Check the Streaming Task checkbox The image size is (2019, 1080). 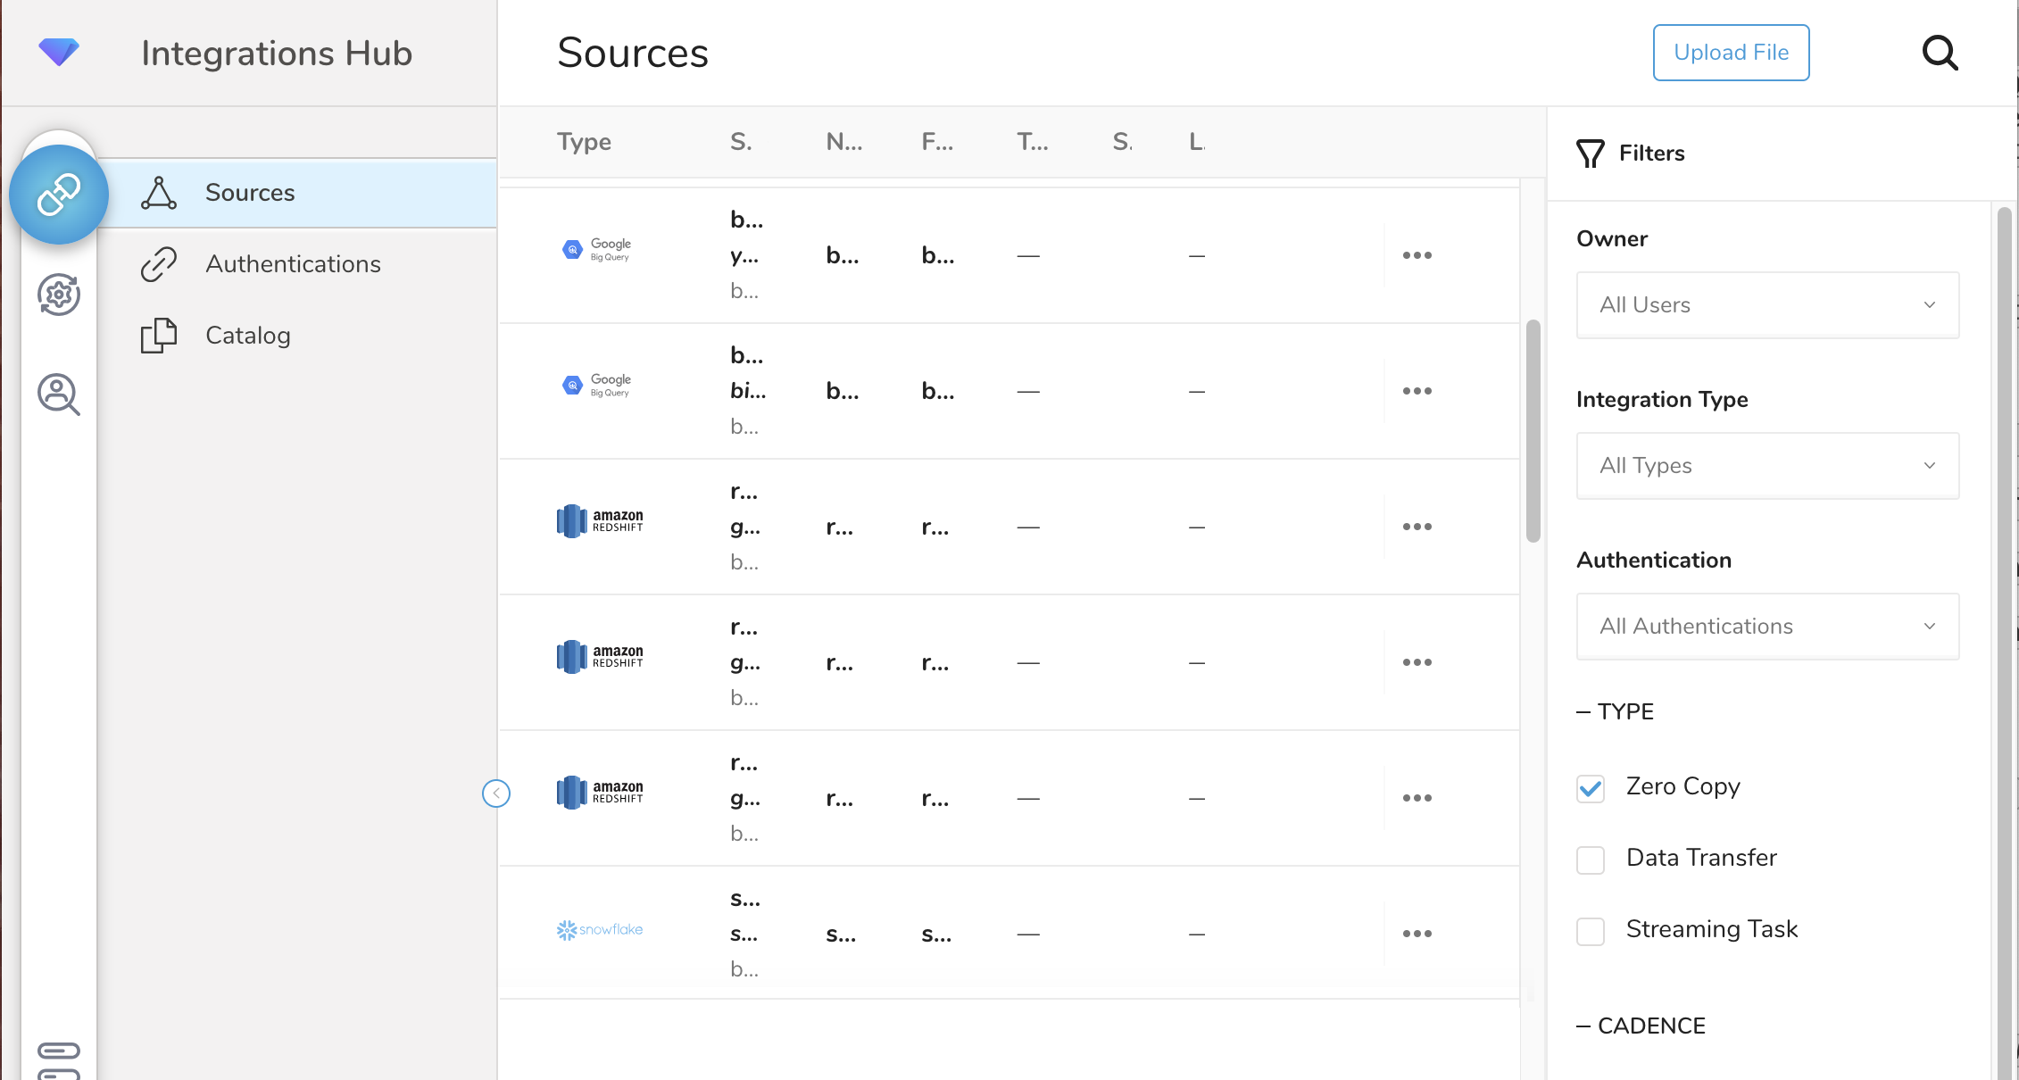(x=1591, y=931)
